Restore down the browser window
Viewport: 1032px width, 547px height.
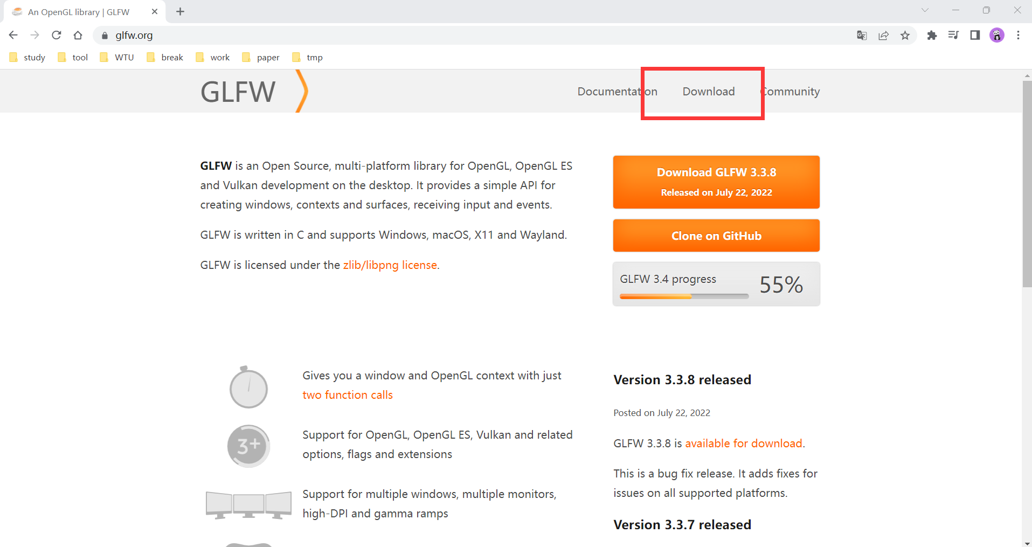click(x=986, y=10)
